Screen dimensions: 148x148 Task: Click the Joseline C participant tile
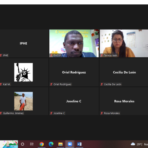click(74, 101)
